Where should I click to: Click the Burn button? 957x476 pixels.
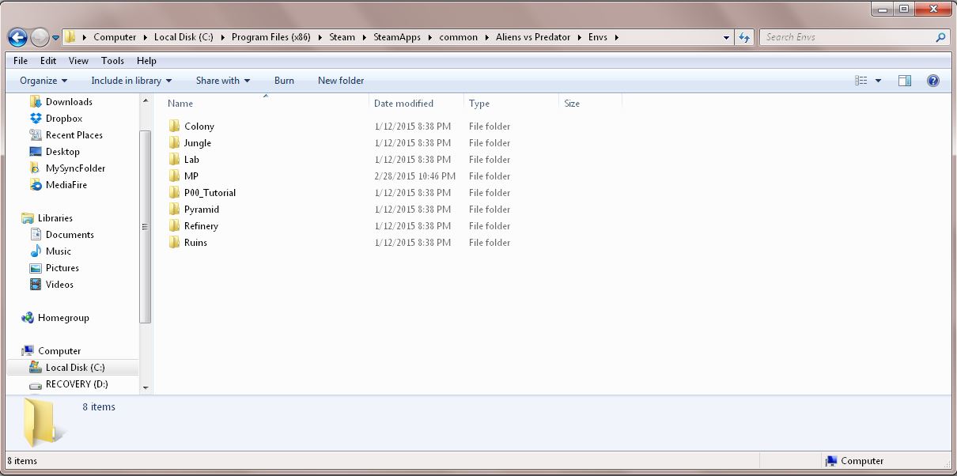pyautogui.click(x=284, y=81)
